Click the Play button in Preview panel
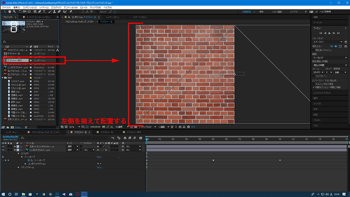 click(x=329, y=33)
